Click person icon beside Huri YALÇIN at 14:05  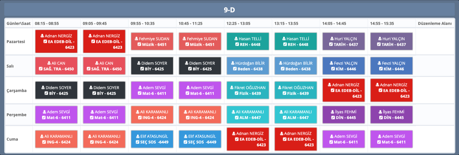(332, 39)
